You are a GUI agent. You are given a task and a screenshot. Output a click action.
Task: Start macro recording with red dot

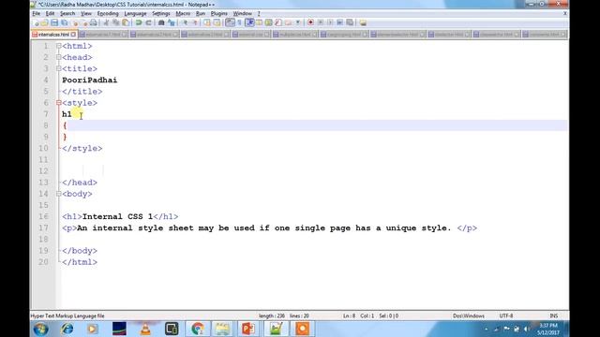pos(310,22)
